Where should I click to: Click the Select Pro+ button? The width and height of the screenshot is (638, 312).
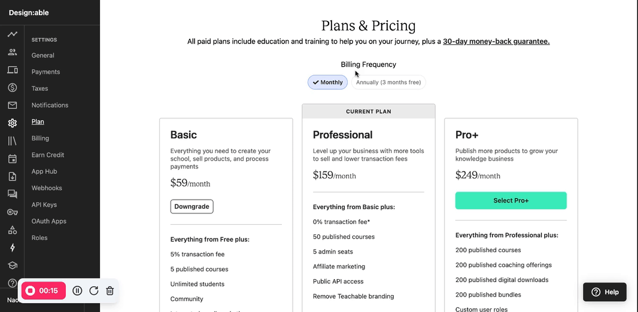click(x=511, y=200)
